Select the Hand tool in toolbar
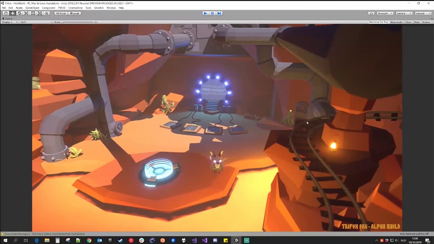Image resolution: width=434 pixels, height=244 pixels. click(x=6, y=13)
